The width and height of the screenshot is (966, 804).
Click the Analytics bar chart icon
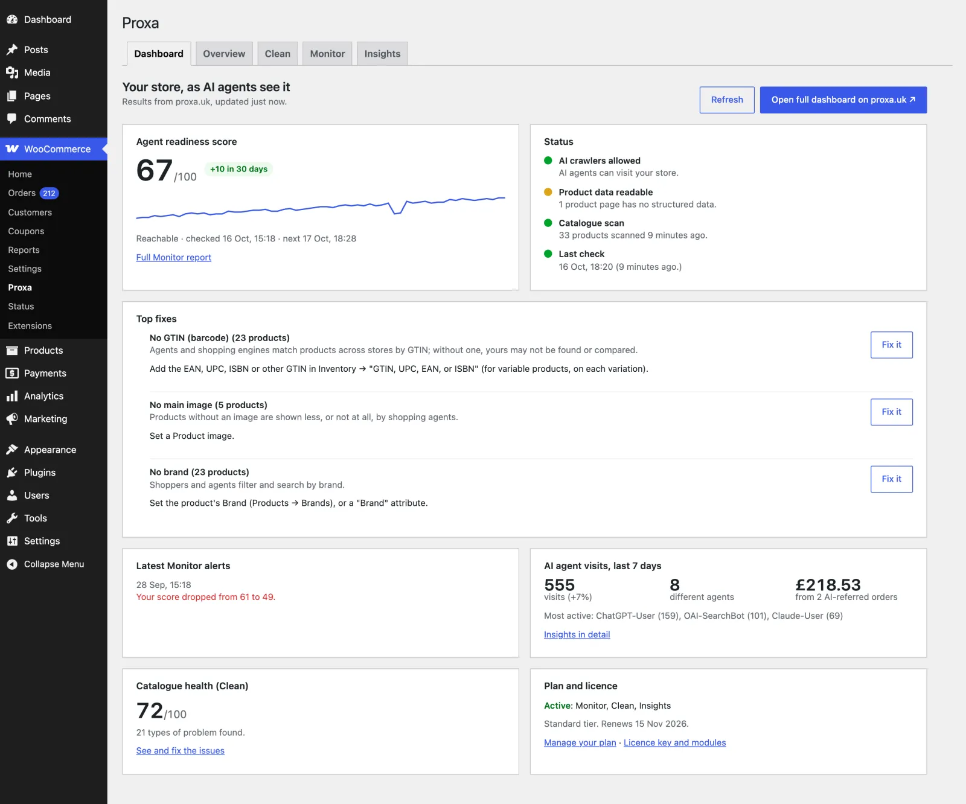12,396
